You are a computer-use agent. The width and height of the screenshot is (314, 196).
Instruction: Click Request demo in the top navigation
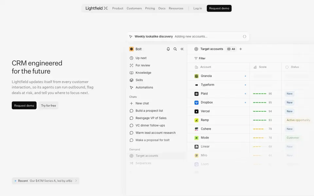[x=219, y=8]
